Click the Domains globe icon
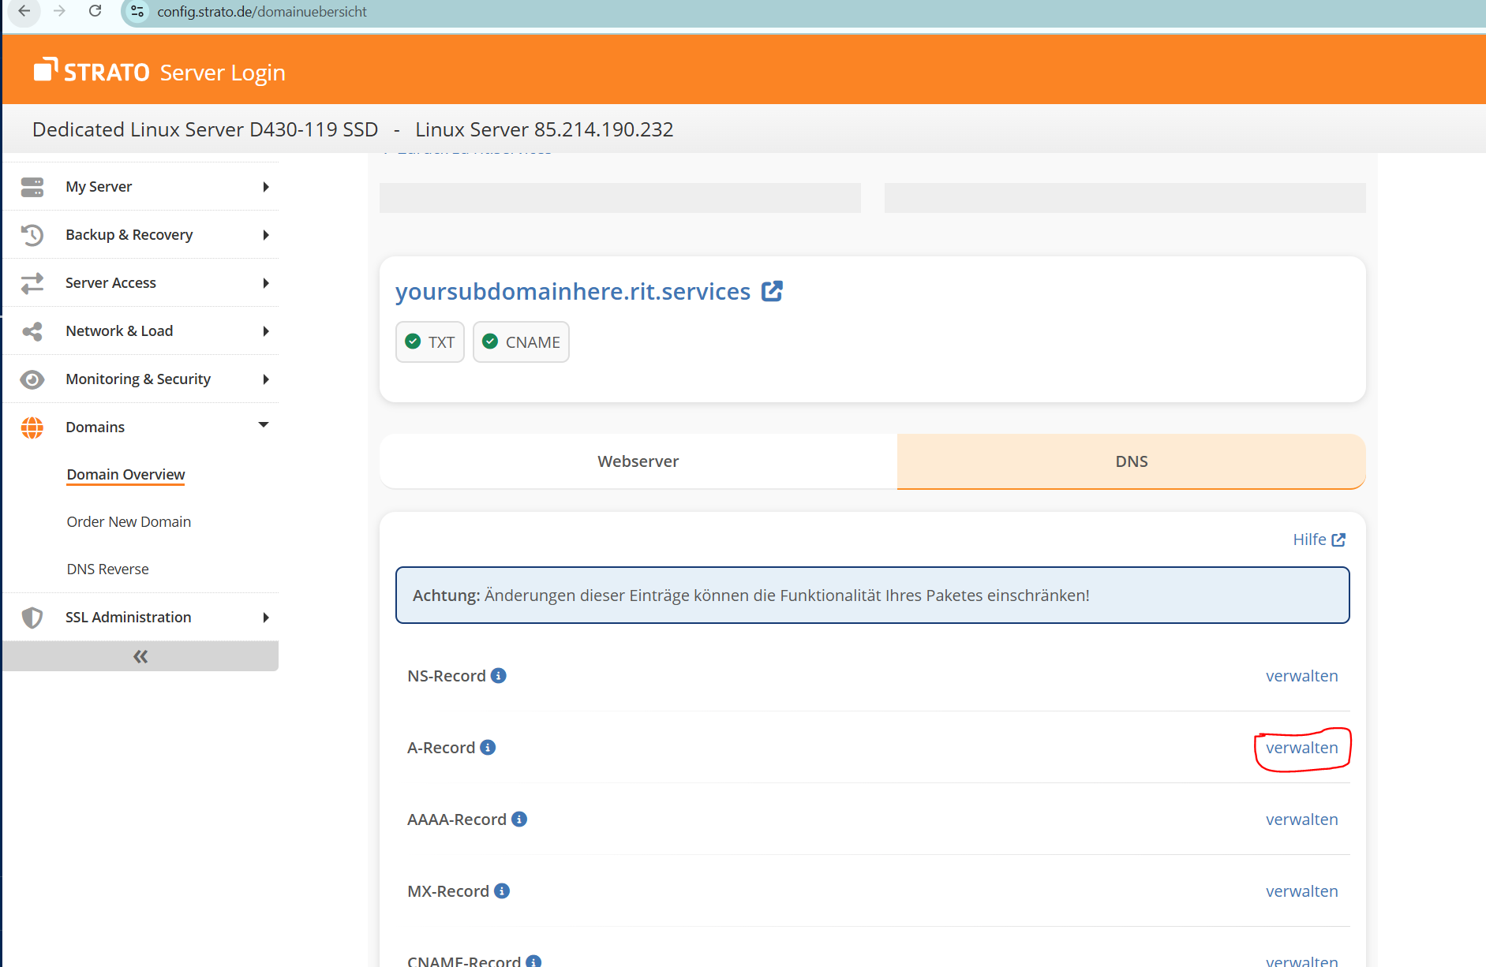The image size is (1486, 967). pyautogui.click(x=32, y=427)
